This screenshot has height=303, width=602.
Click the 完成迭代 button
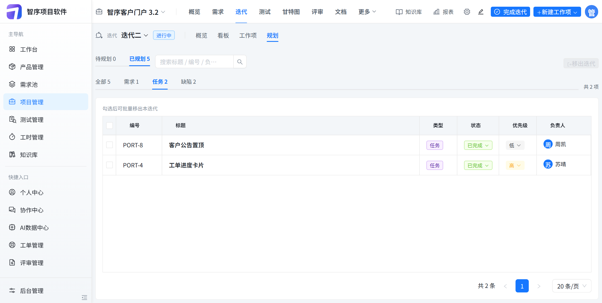[510, 12]
